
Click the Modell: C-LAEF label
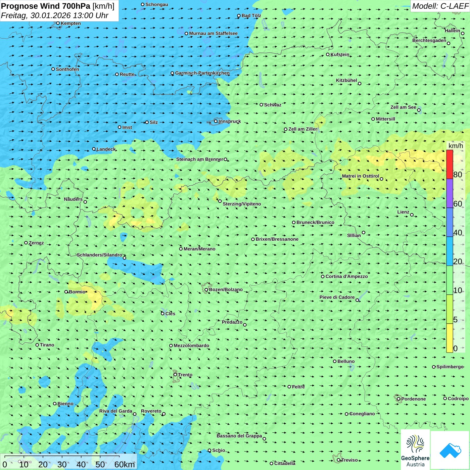[x=440, y=6]
